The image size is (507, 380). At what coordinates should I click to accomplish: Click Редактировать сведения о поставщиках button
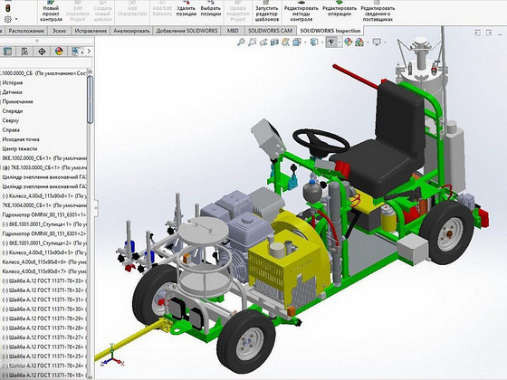pos(378,11)
